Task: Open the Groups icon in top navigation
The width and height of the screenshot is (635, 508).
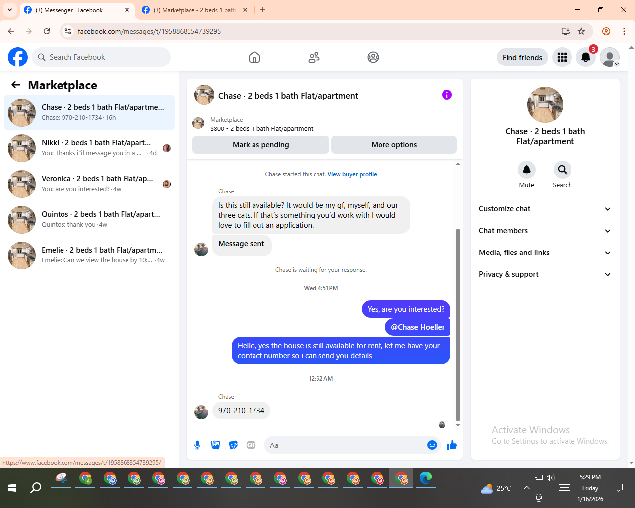Action: [x=373, y=57]
